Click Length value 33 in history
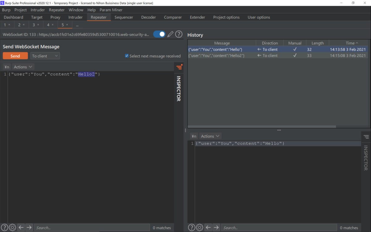This screenshot has width=371, height=232. (309, 56)
